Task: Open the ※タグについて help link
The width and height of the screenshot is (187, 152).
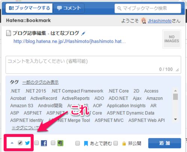Action: tap(25, 128)
